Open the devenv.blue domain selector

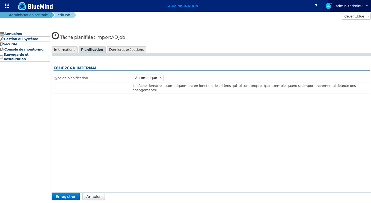coord(356,16)
